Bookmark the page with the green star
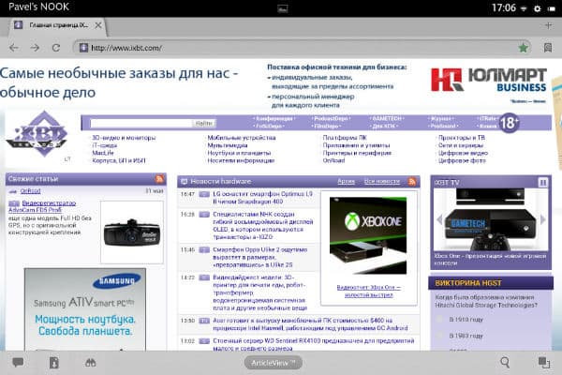Image resolution: width=562 pixels, height=375 pixels. tap(524, 48)
